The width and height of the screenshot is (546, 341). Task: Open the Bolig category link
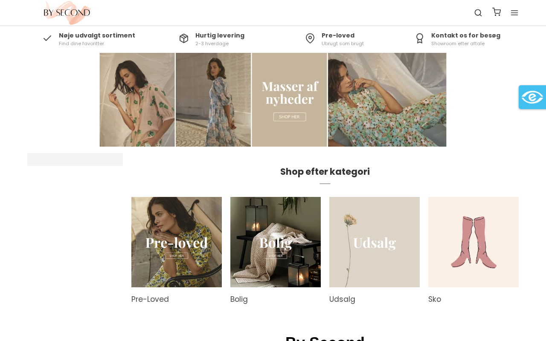coord(239,299)
